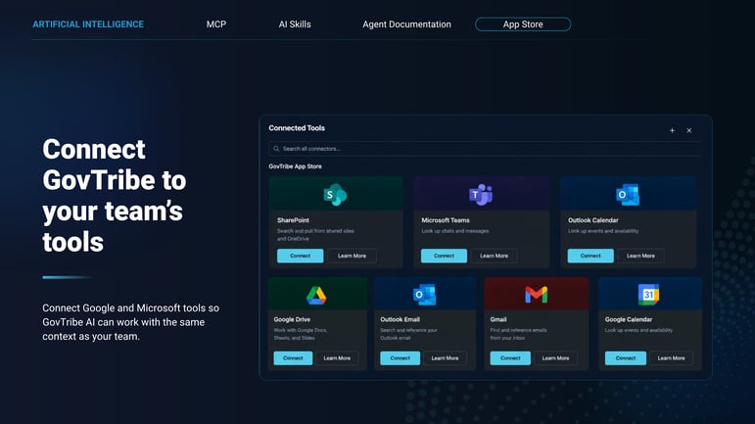
Task: Click the Google Drive app icon
Action: click(x=316, y=295)
